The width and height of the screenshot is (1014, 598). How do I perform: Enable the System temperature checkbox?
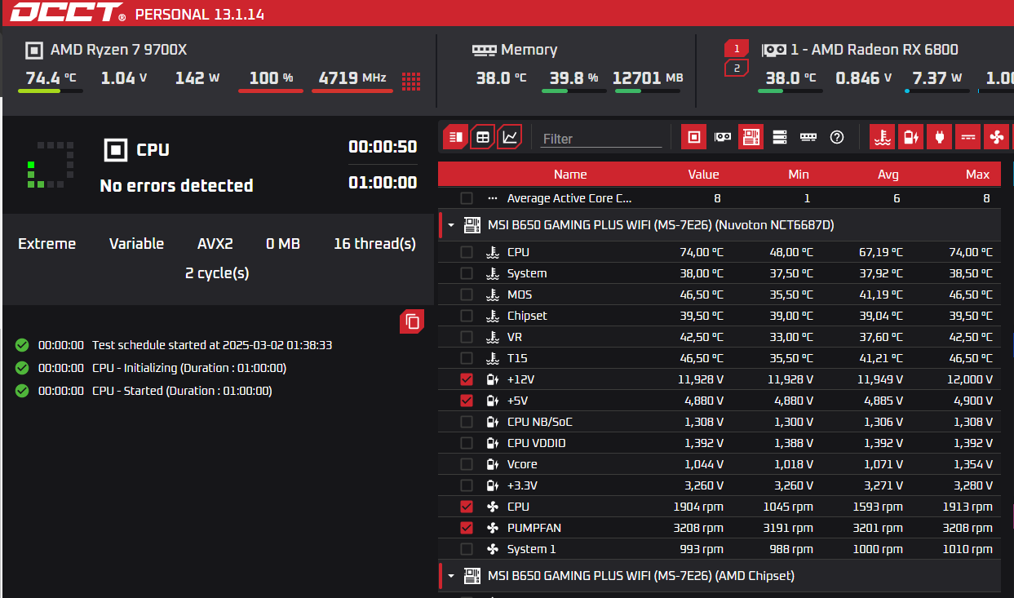click(466, 273)
